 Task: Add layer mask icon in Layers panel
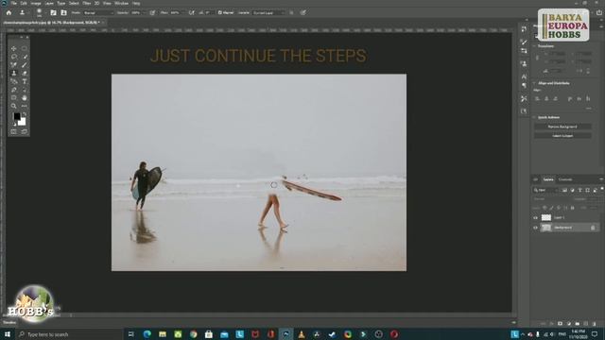561,323
